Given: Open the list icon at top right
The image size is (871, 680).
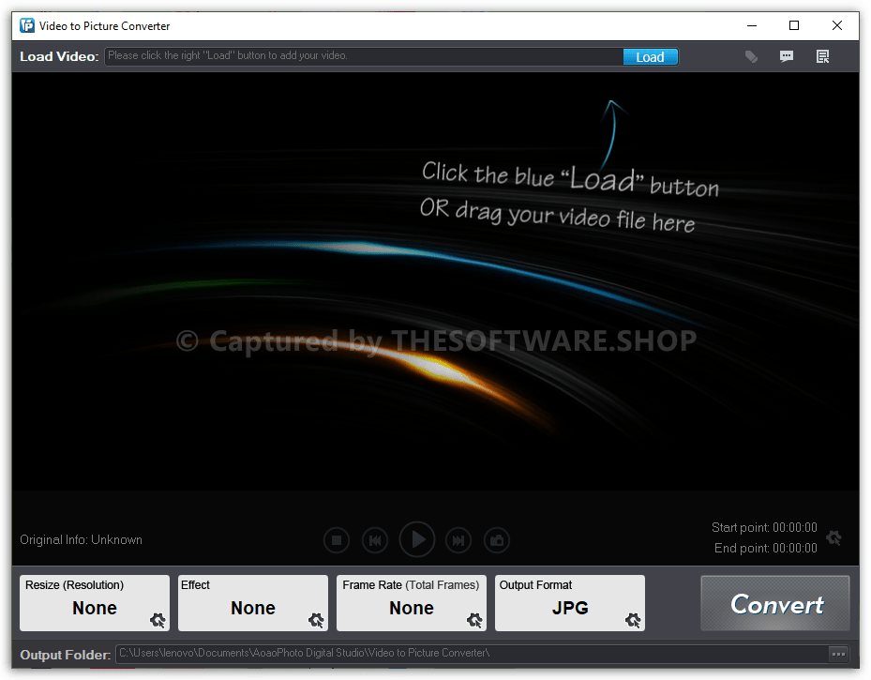Looking at the screenshot, I should click(822, 56).
